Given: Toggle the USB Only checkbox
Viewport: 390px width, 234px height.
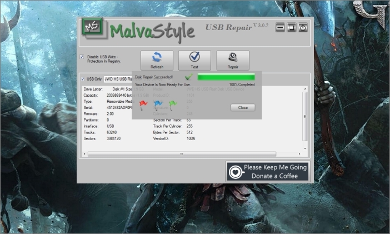Looking at the screenshot, I should 83,79.
